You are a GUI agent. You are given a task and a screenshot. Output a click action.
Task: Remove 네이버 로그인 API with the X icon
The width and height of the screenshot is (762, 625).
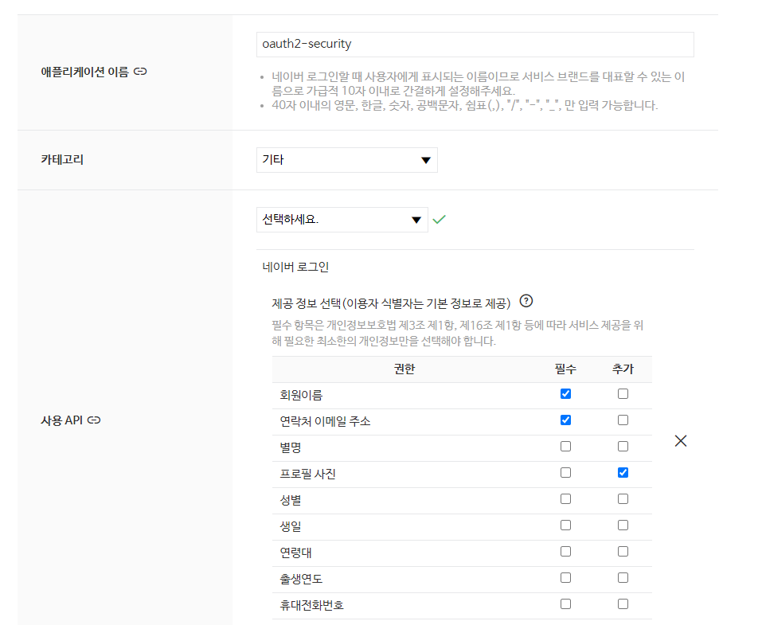point(680,441)
